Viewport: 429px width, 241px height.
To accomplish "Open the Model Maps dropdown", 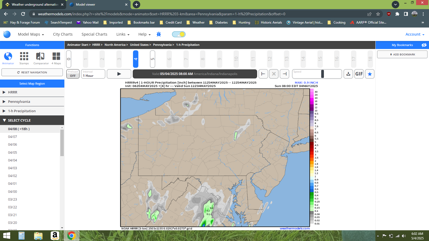I will point(31,34).
